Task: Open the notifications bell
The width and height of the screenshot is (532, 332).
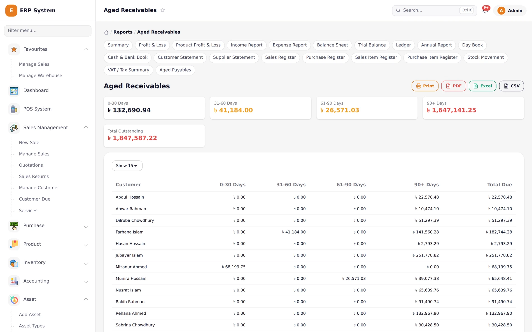Action: click(x=485, y=11)
